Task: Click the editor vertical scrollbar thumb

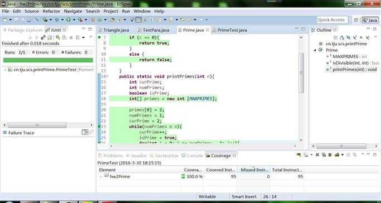Action: click(301, 73)
